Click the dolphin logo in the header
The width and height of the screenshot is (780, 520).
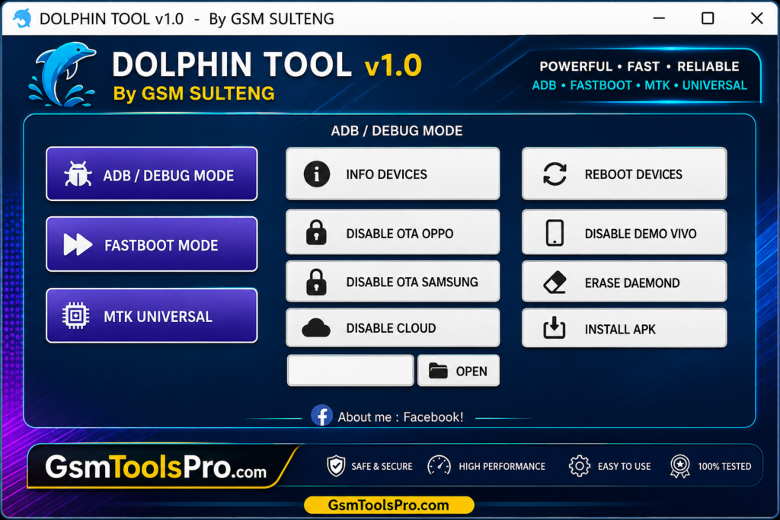pyautogui.click(x=62, y=75)
